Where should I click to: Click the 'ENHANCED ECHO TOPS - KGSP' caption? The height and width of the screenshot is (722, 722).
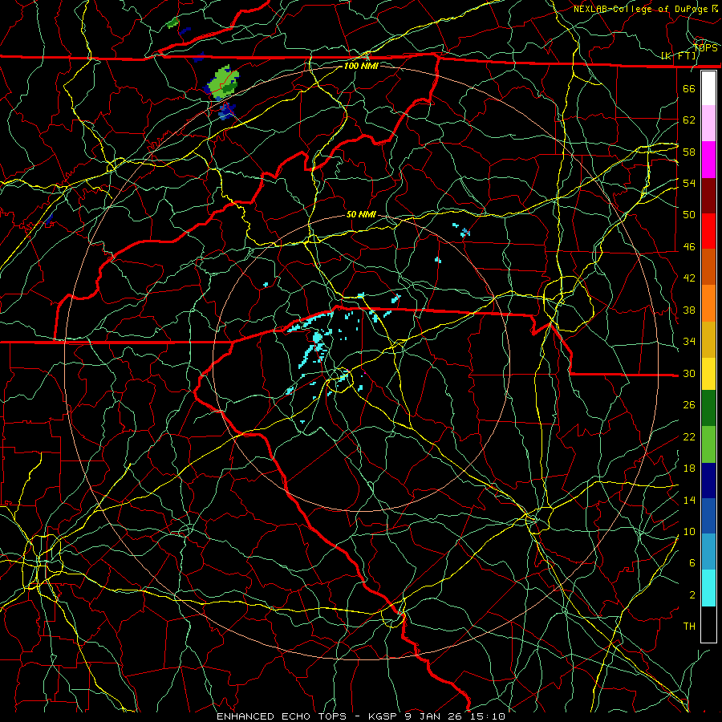pyautogui.click(x=307, y=716)
